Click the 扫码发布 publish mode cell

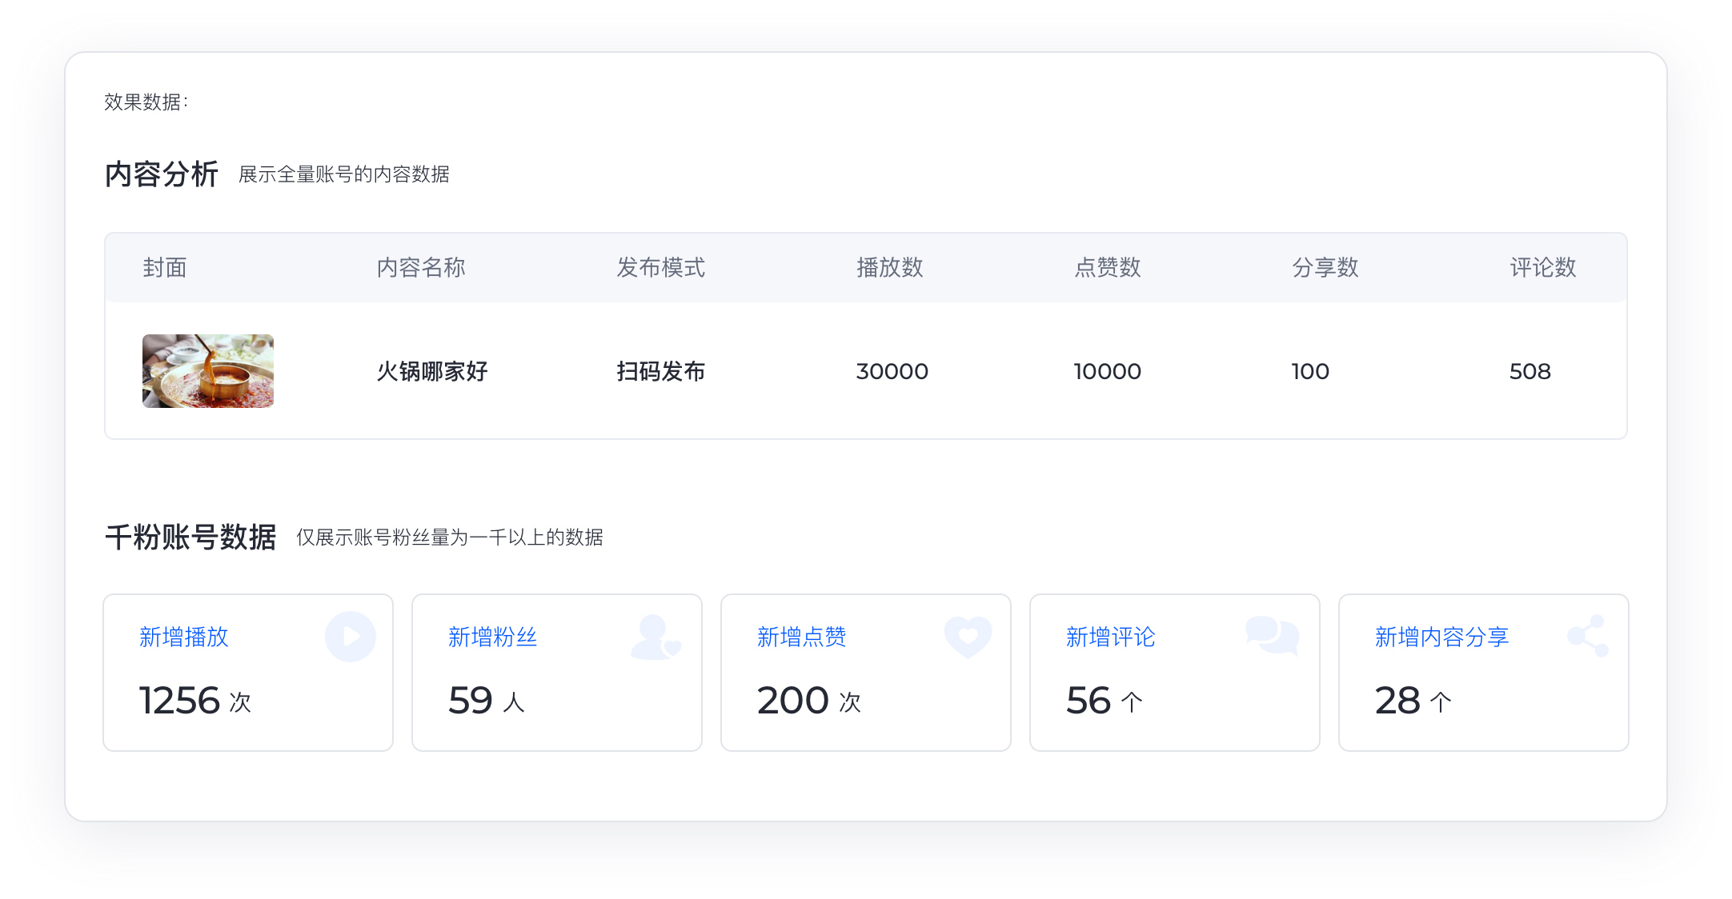click(661, 371)
